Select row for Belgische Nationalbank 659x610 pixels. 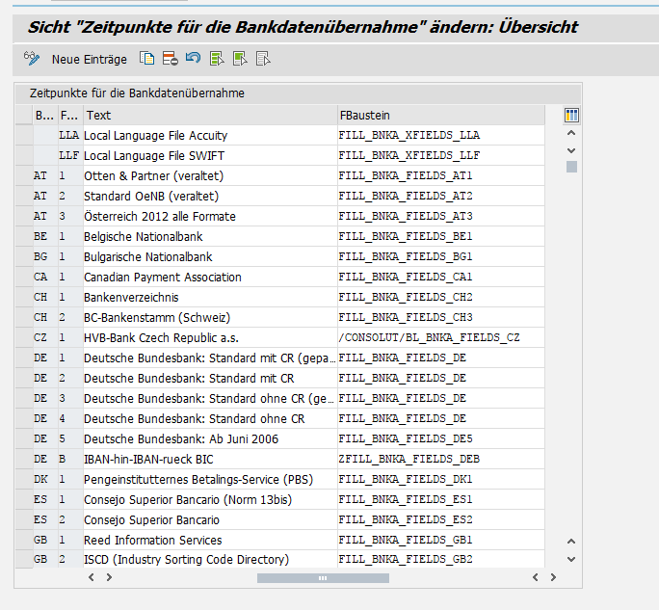[x=23, y=237]
